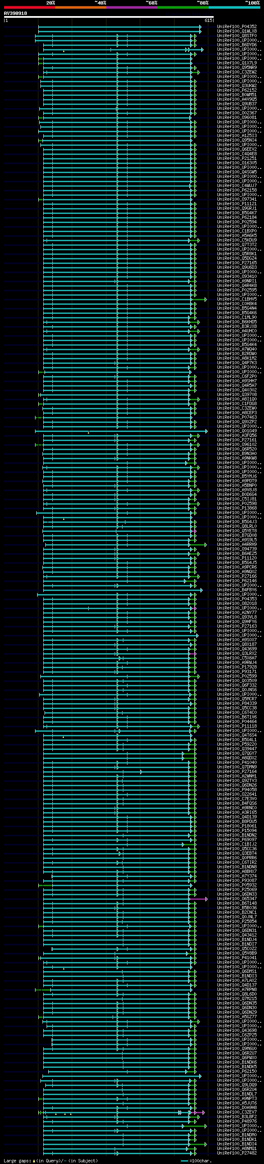Select the UniRef100_C4Q4E8 label
The height and width of the screenshot is (1164, 264).
237,154
